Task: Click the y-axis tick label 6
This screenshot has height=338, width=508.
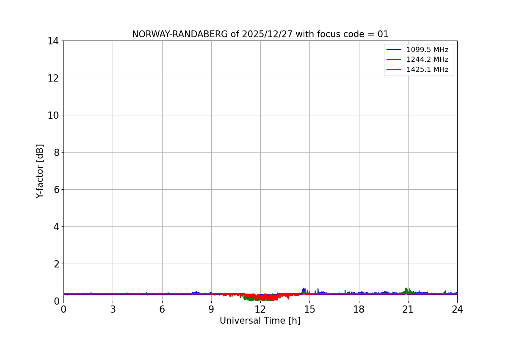Action: (x=56, y=190)
